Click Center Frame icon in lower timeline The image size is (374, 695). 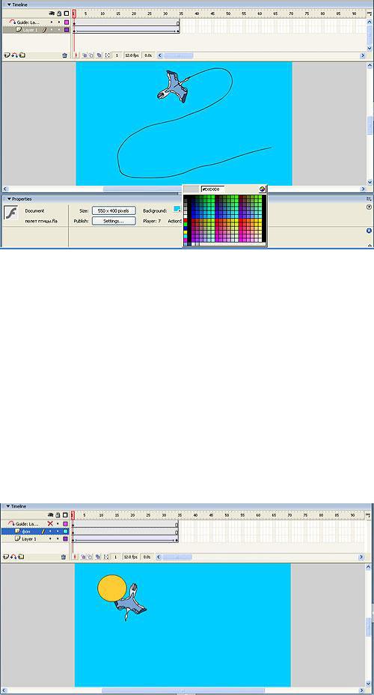(x=74, y=557)
